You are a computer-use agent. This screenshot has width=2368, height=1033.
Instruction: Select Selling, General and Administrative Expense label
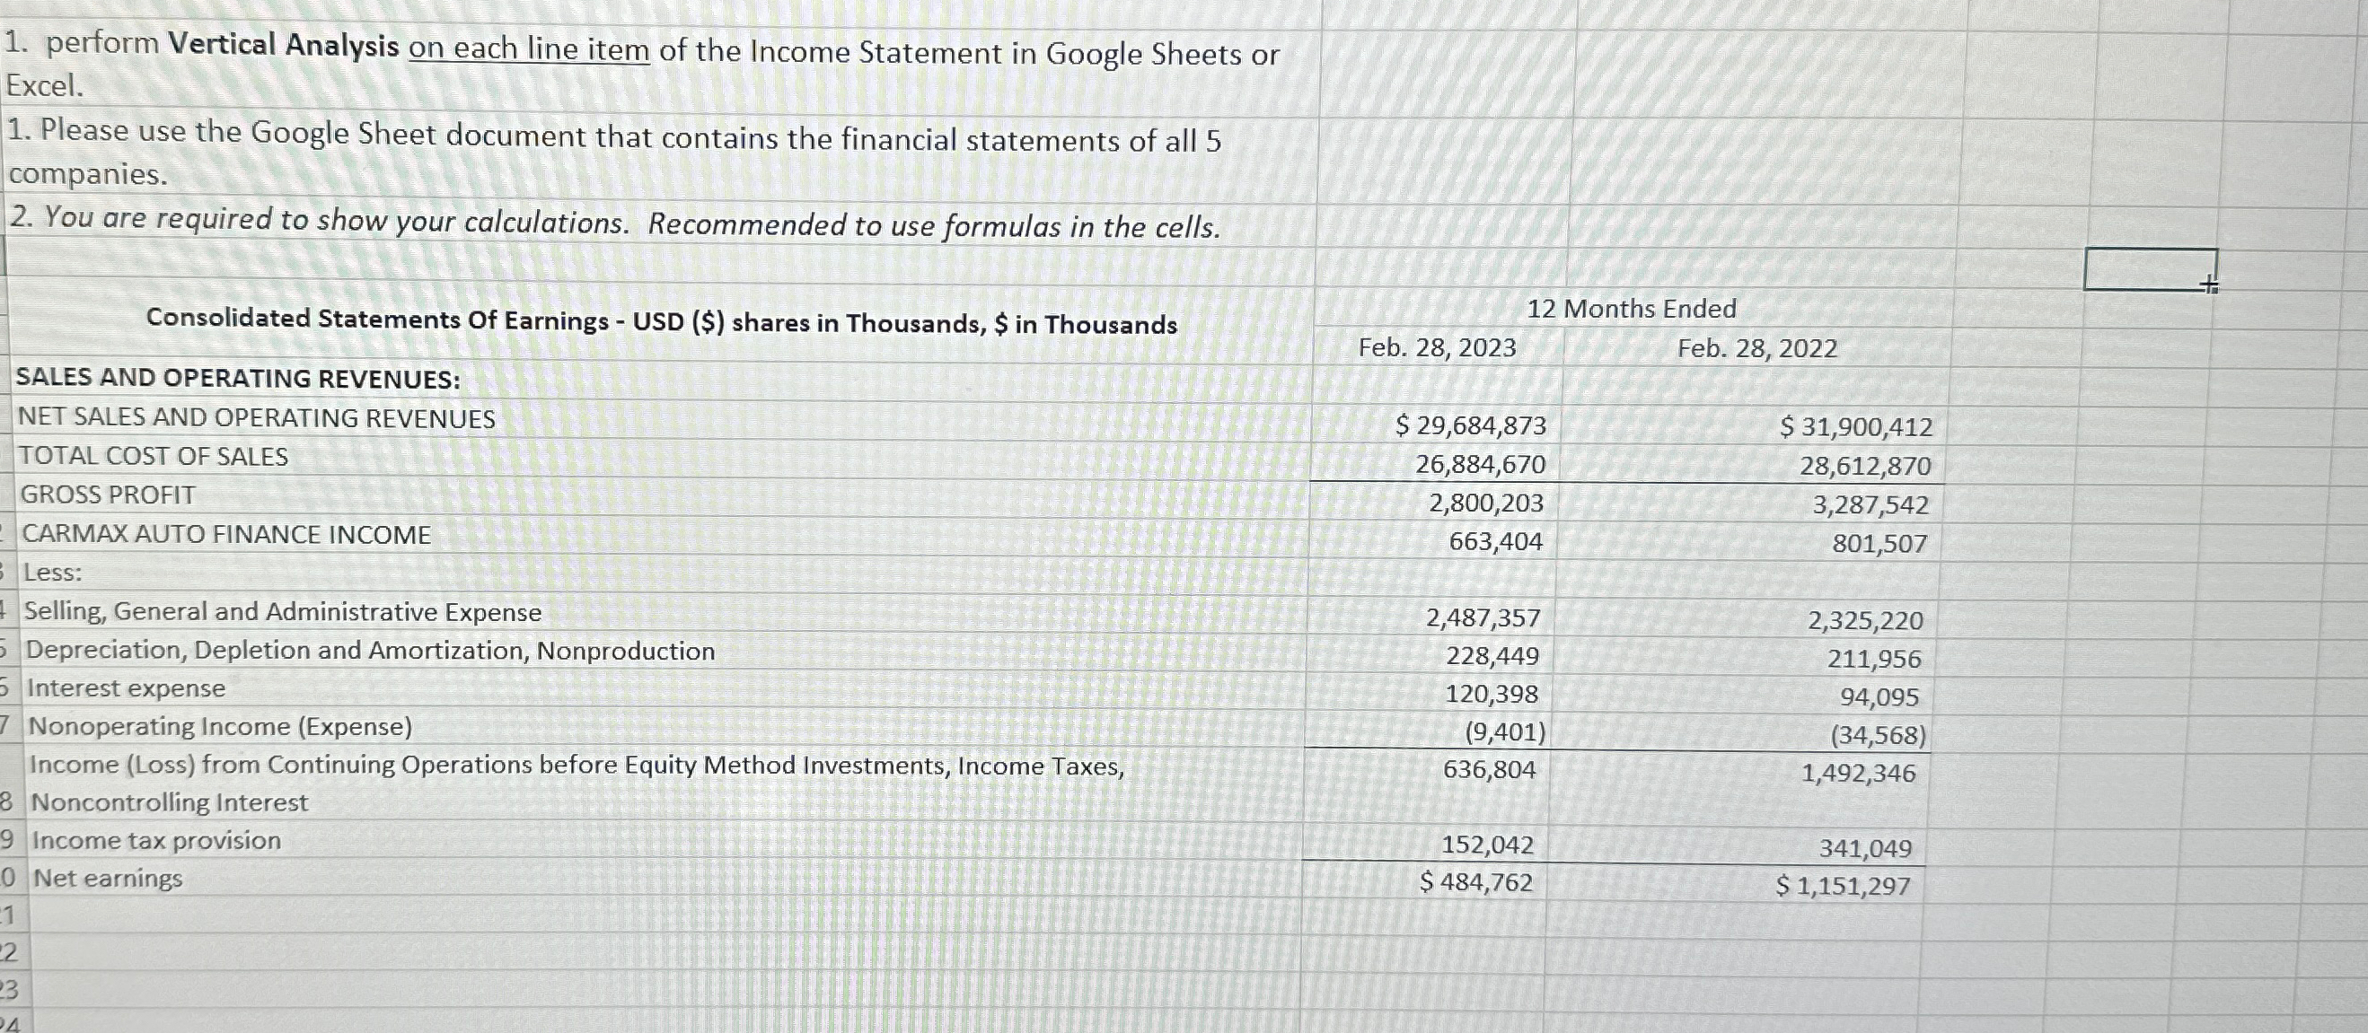[x=283, y=612]
